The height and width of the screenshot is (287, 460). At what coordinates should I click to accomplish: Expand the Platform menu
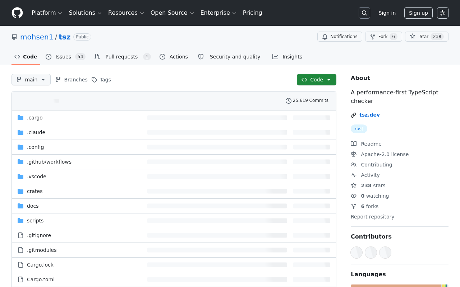pos(47,13)
